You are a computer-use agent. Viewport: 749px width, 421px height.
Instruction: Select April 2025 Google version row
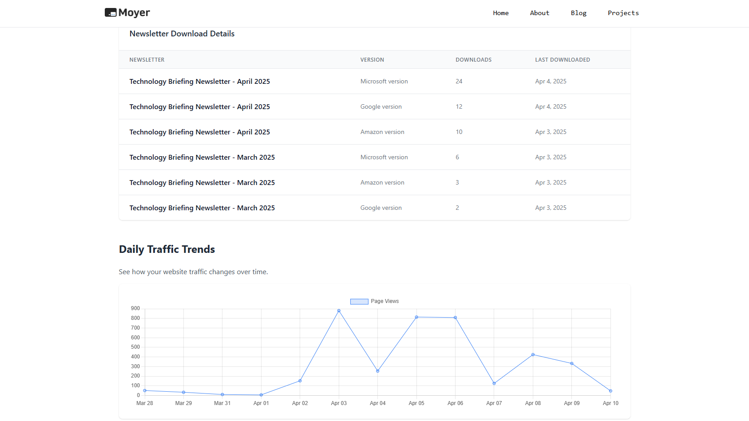coord(374,106)
